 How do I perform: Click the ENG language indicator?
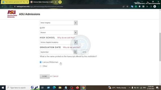144,88
